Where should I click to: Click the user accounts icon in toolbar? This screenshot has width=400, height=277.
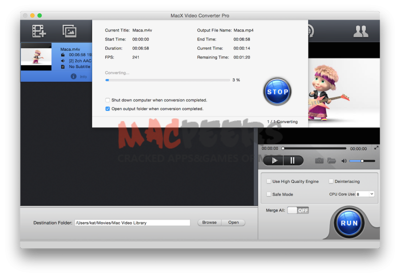360,31
